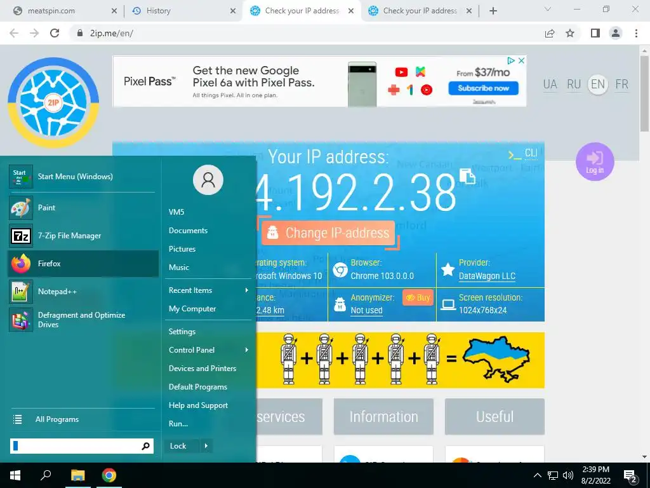Open Chrome tab search dropdown
650x488 pixels.
click(548, 9)
